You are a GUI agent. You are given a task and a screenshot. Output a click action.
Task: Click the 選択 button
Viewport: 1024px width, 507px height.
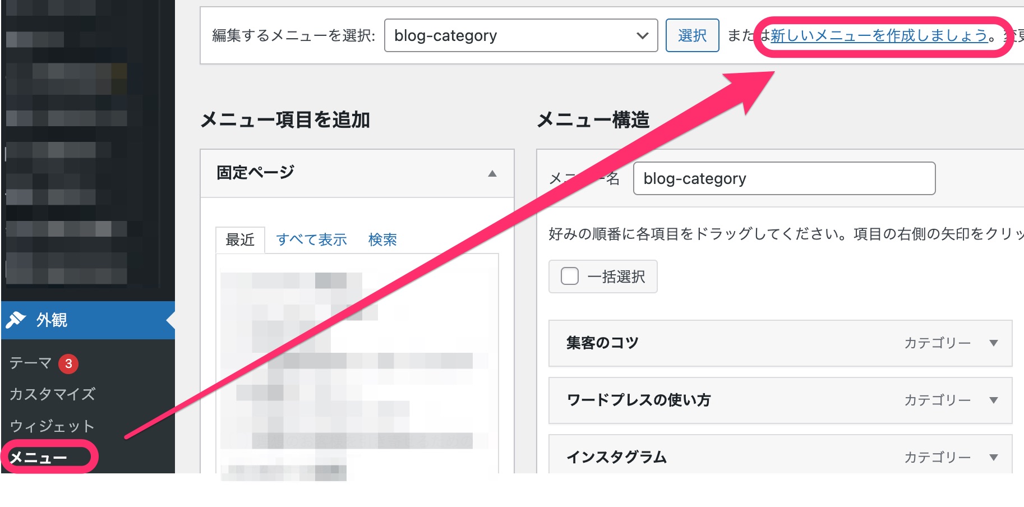[x=692, y=35]
